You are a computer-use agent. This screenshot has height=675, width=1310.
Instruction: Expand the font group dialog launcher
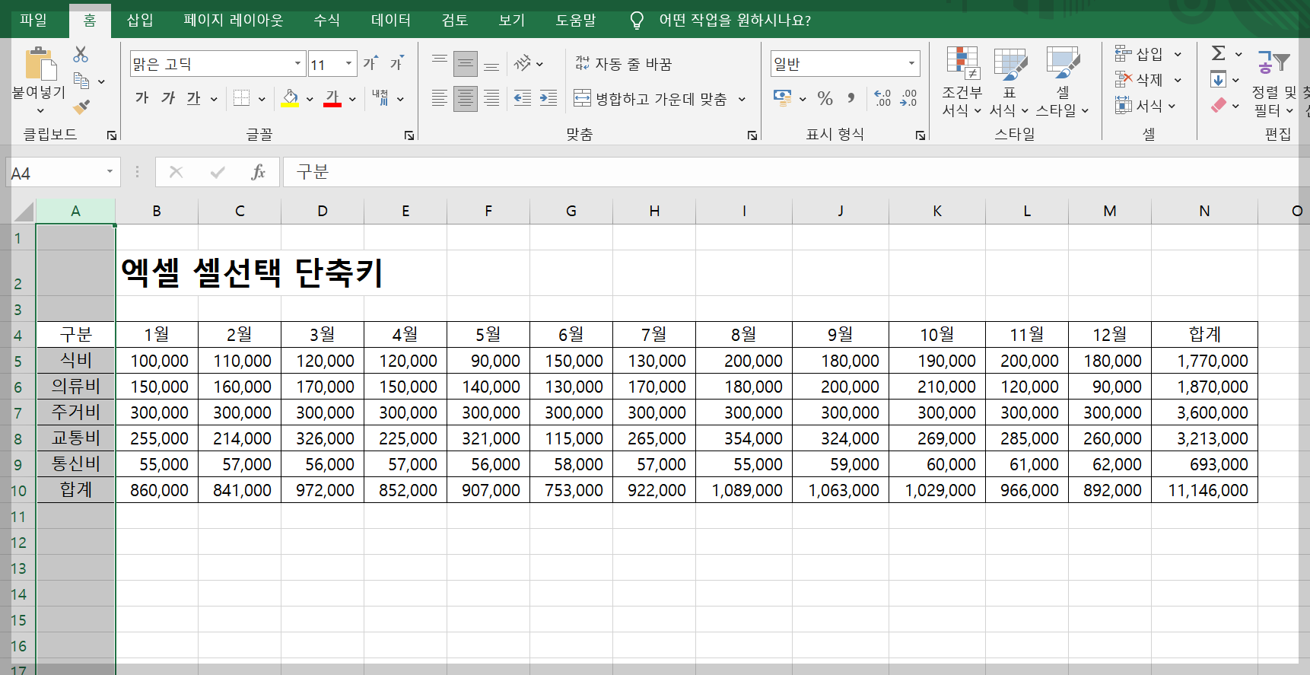[x=409, y=135]
